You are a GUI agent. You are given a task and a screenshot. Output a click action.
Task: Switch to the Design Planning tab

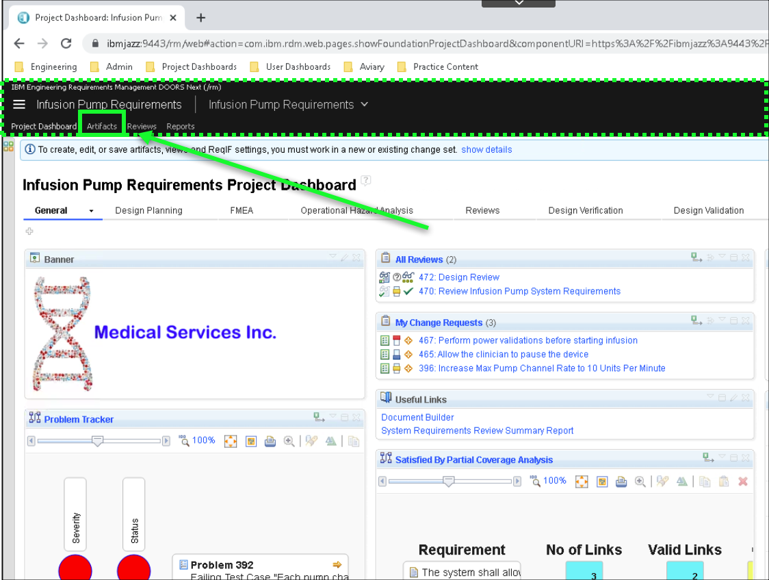coord(148,211)
